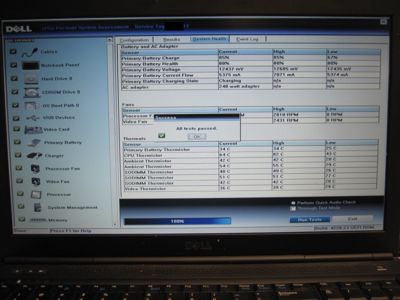Screen dimensions: 400x300
Task: Toggle the Cables checkbox
Action: 13,52
